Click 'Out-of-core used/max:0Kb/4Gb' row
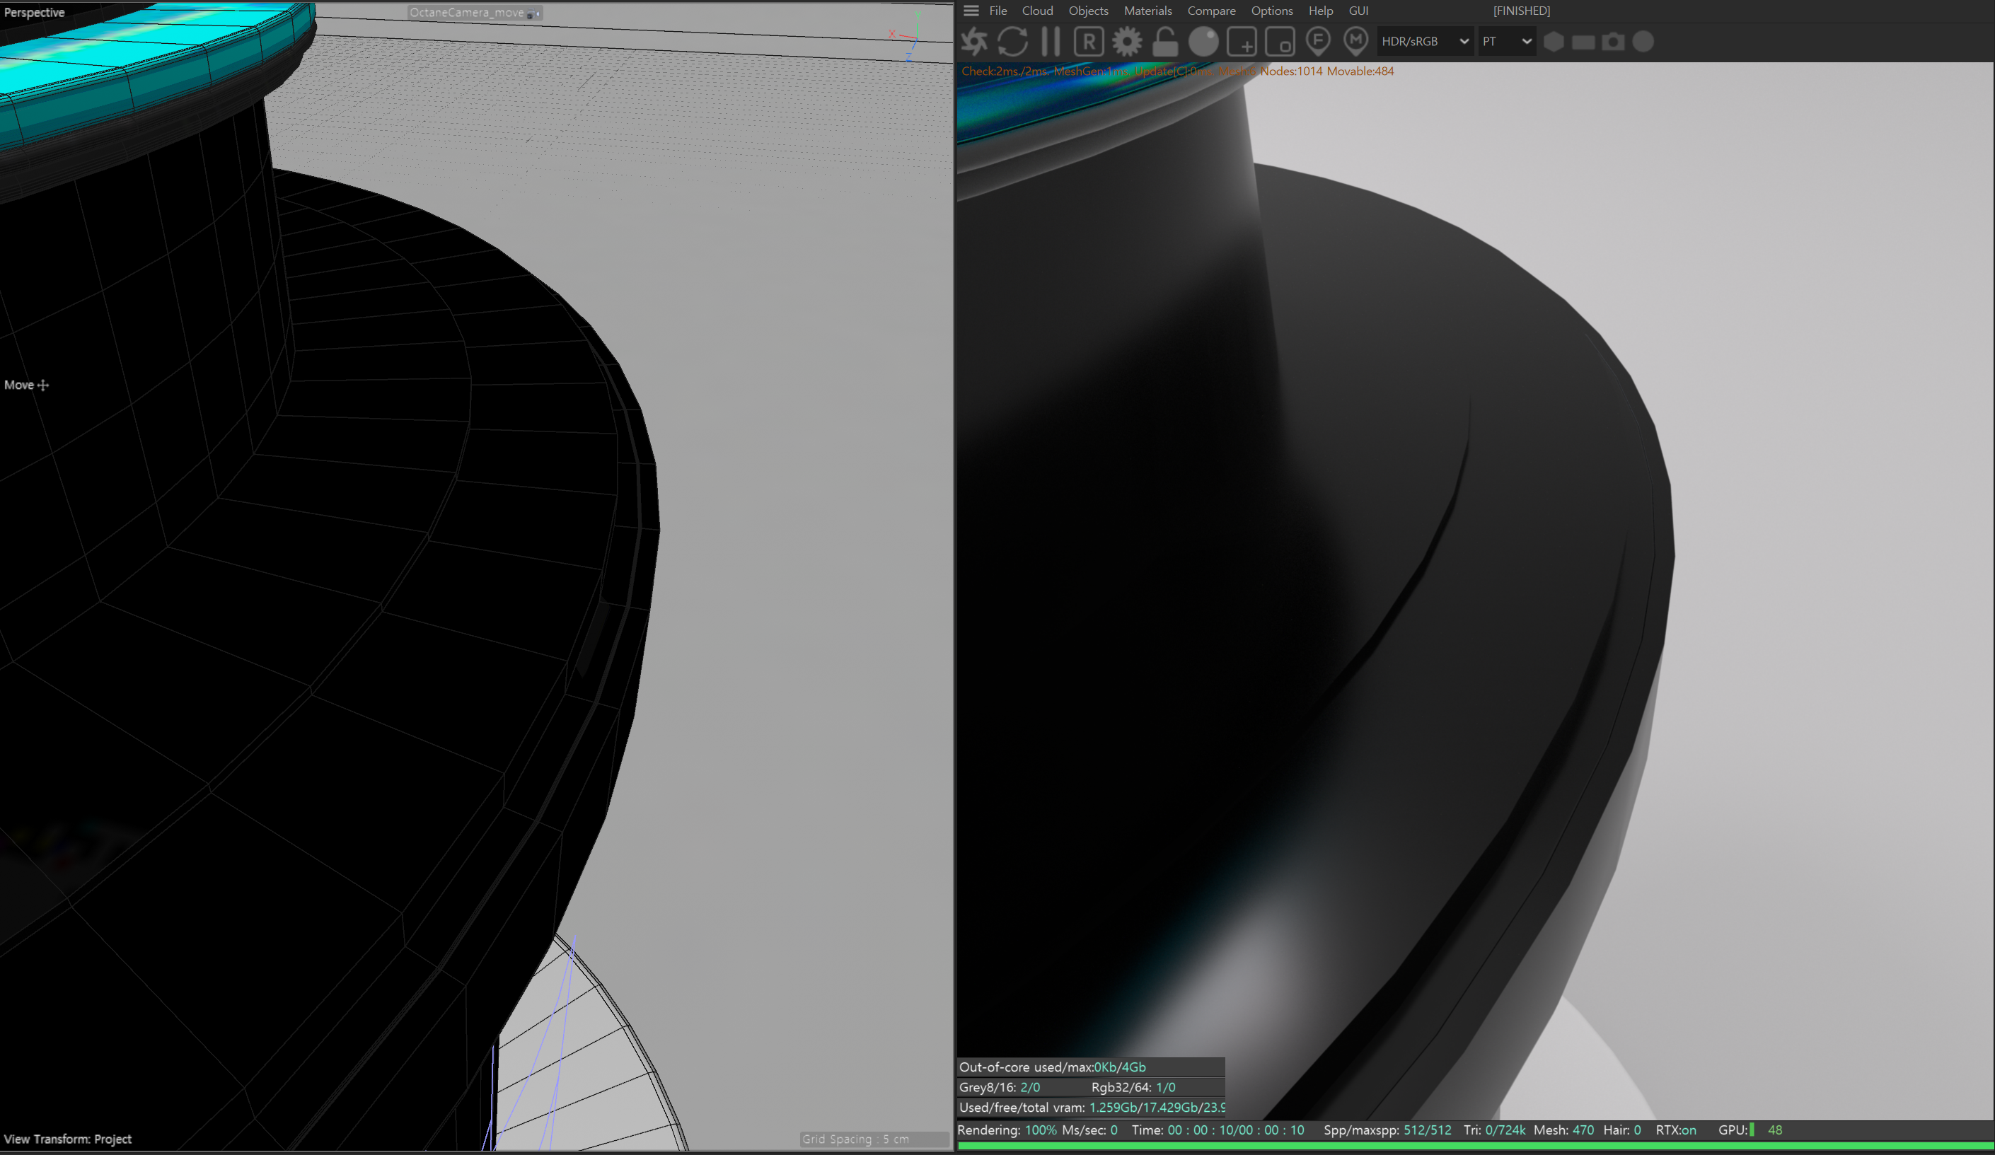The image size is (1995, 1155). pyautogui.click(x=1091, y=1067)
